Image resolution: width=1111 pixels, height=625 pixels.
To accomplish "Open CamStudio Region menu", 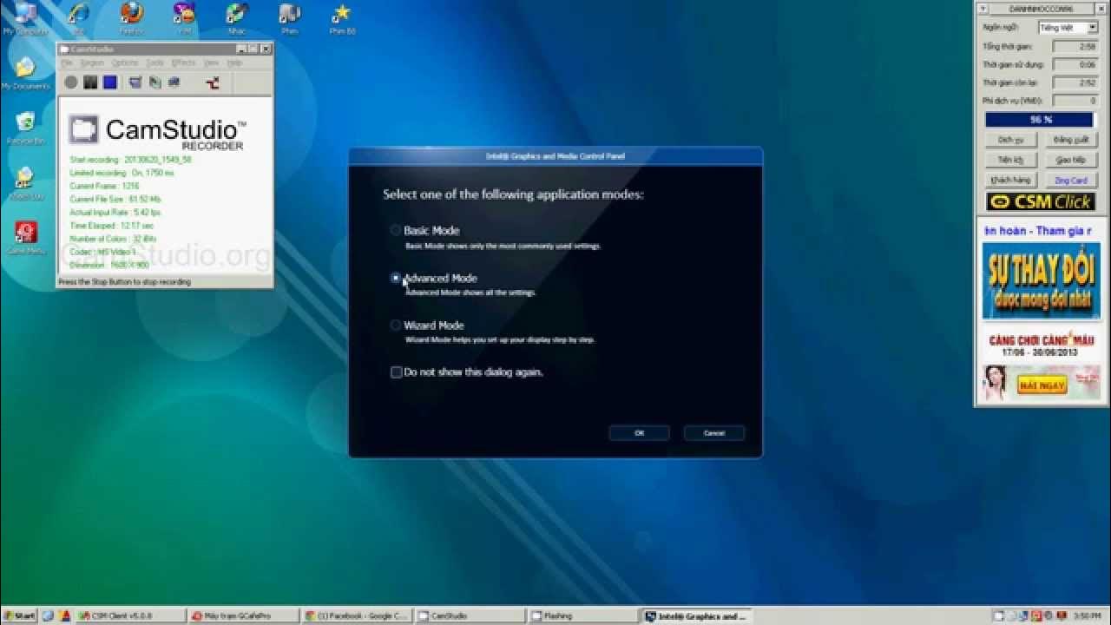I will (92, 62).
